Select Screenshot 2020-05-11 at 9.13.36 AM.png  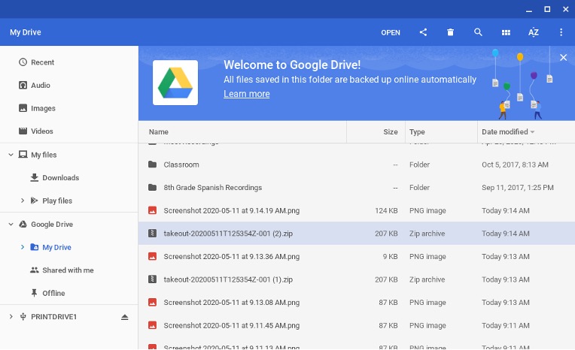[x=357, y=257]
